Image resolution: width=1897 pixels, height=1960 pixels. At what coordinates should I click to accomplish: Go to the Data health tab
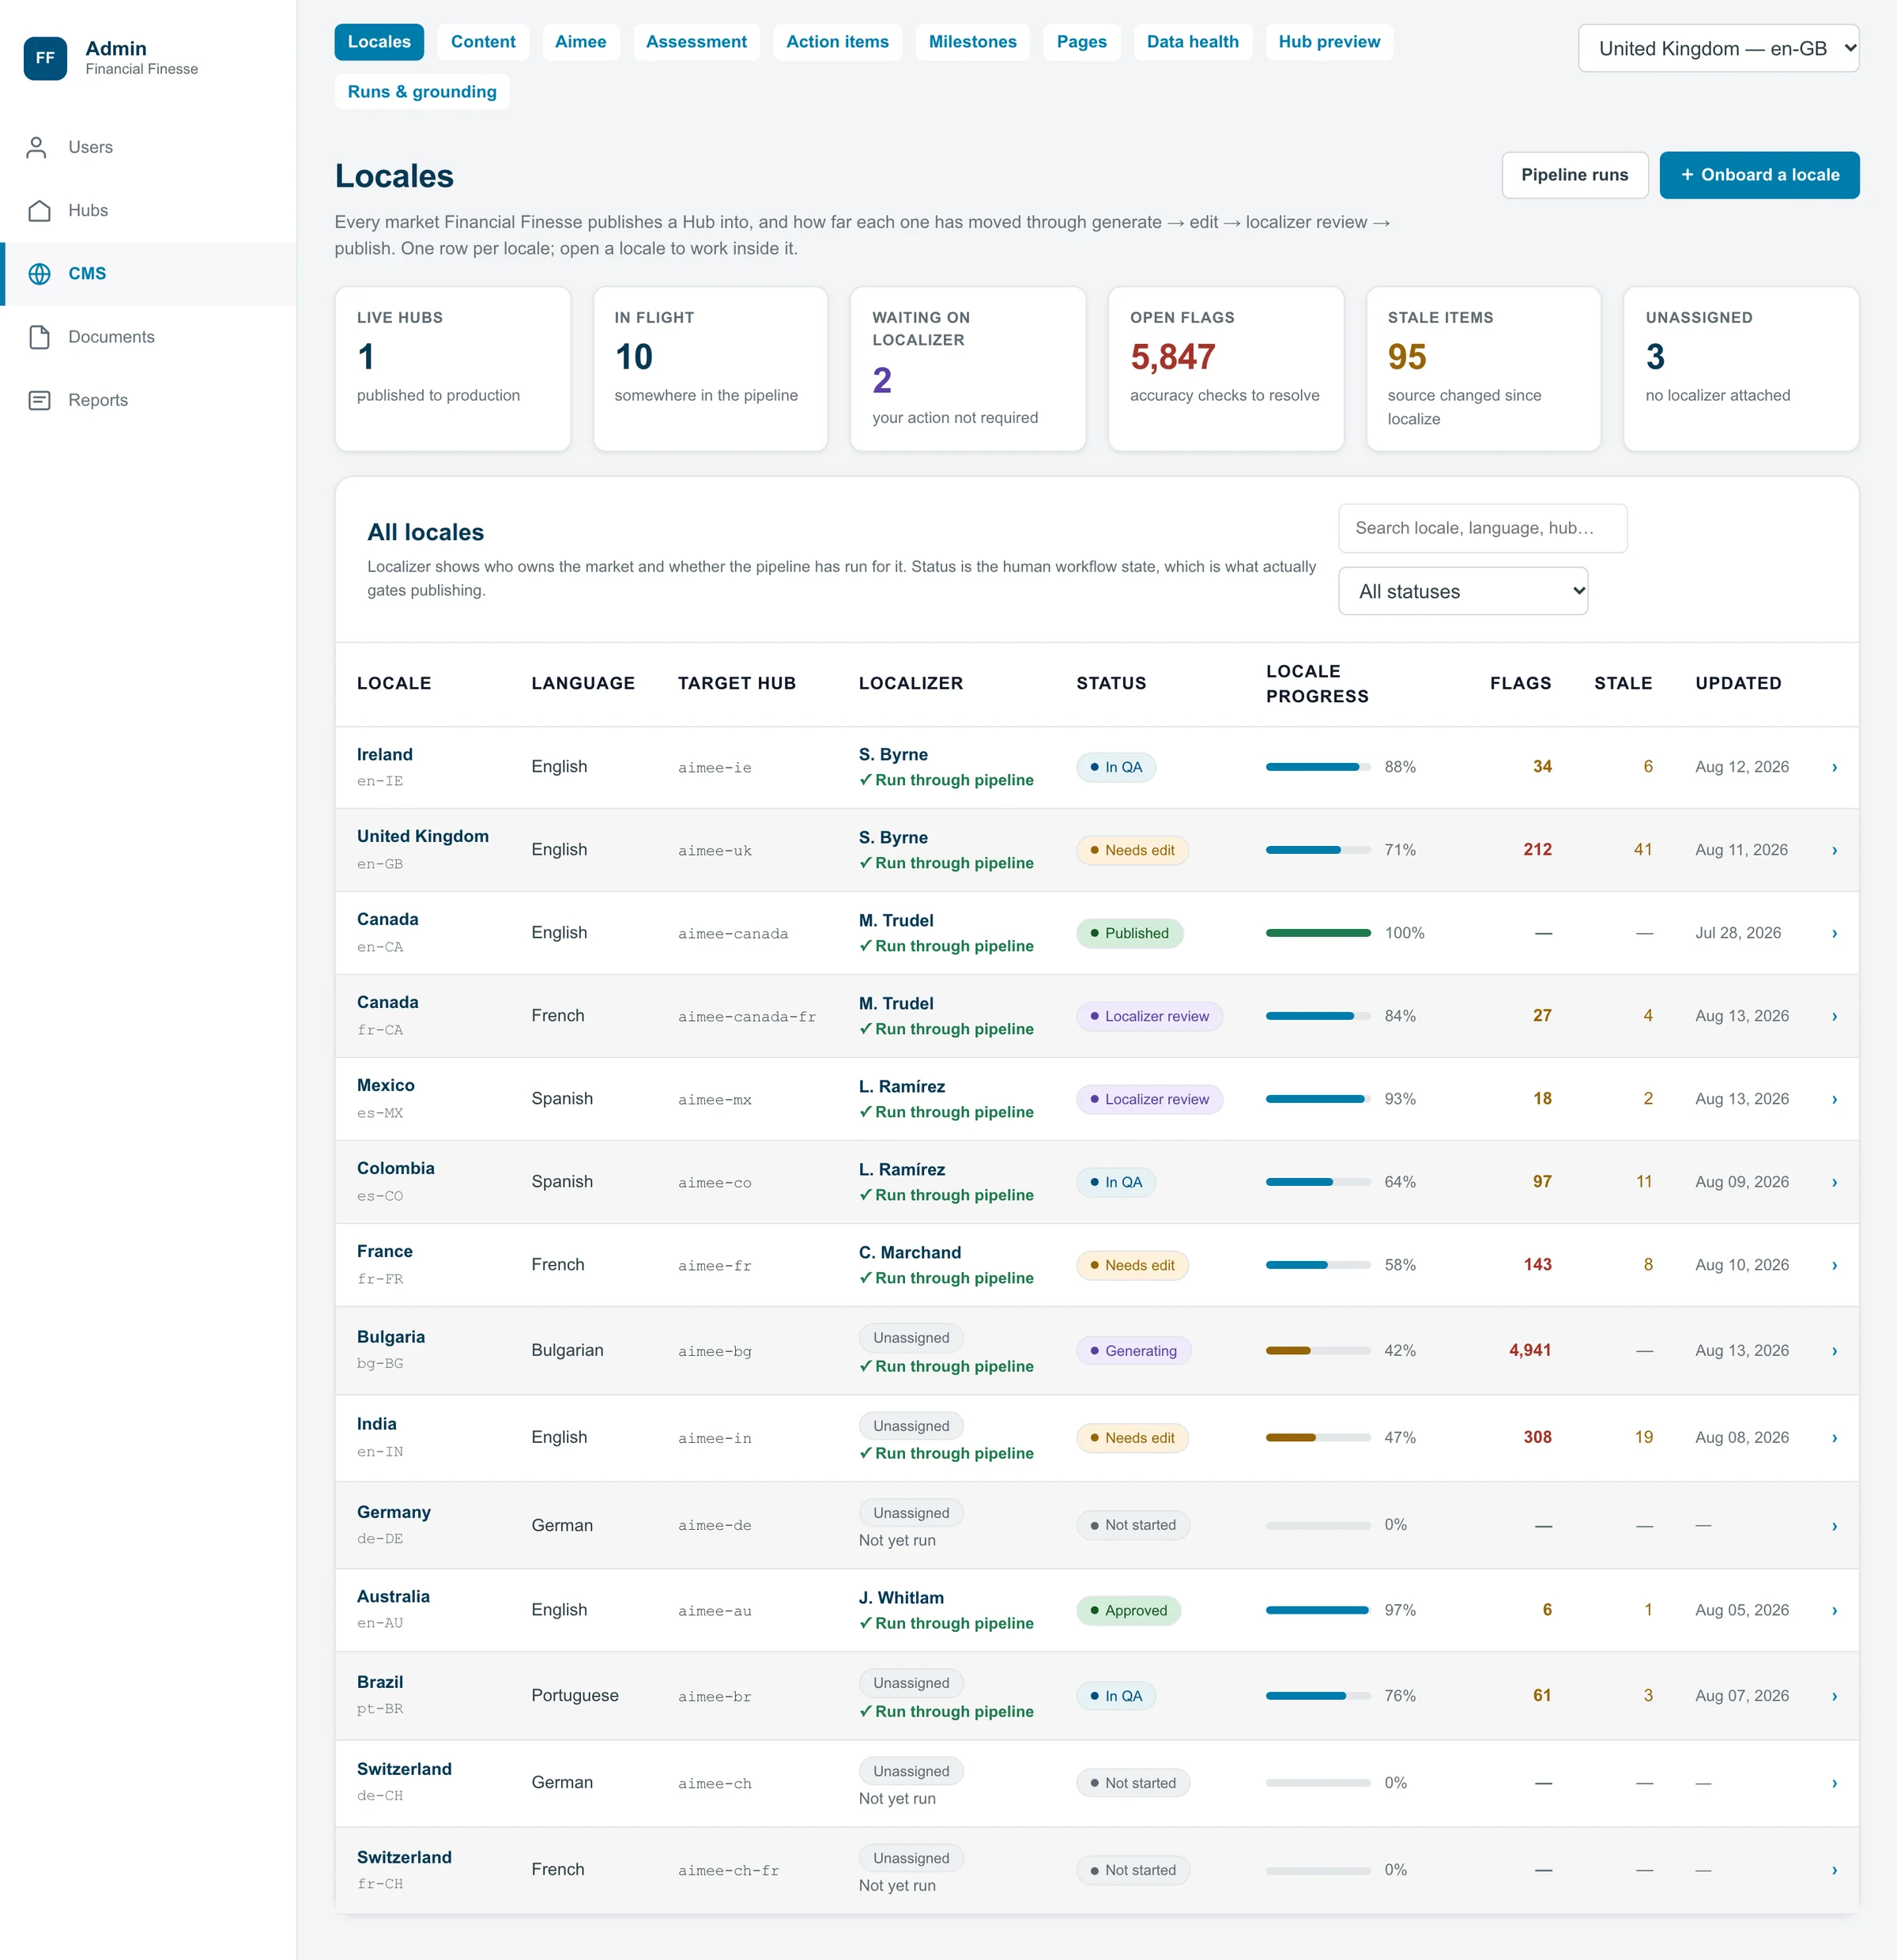coord(1193,42)
